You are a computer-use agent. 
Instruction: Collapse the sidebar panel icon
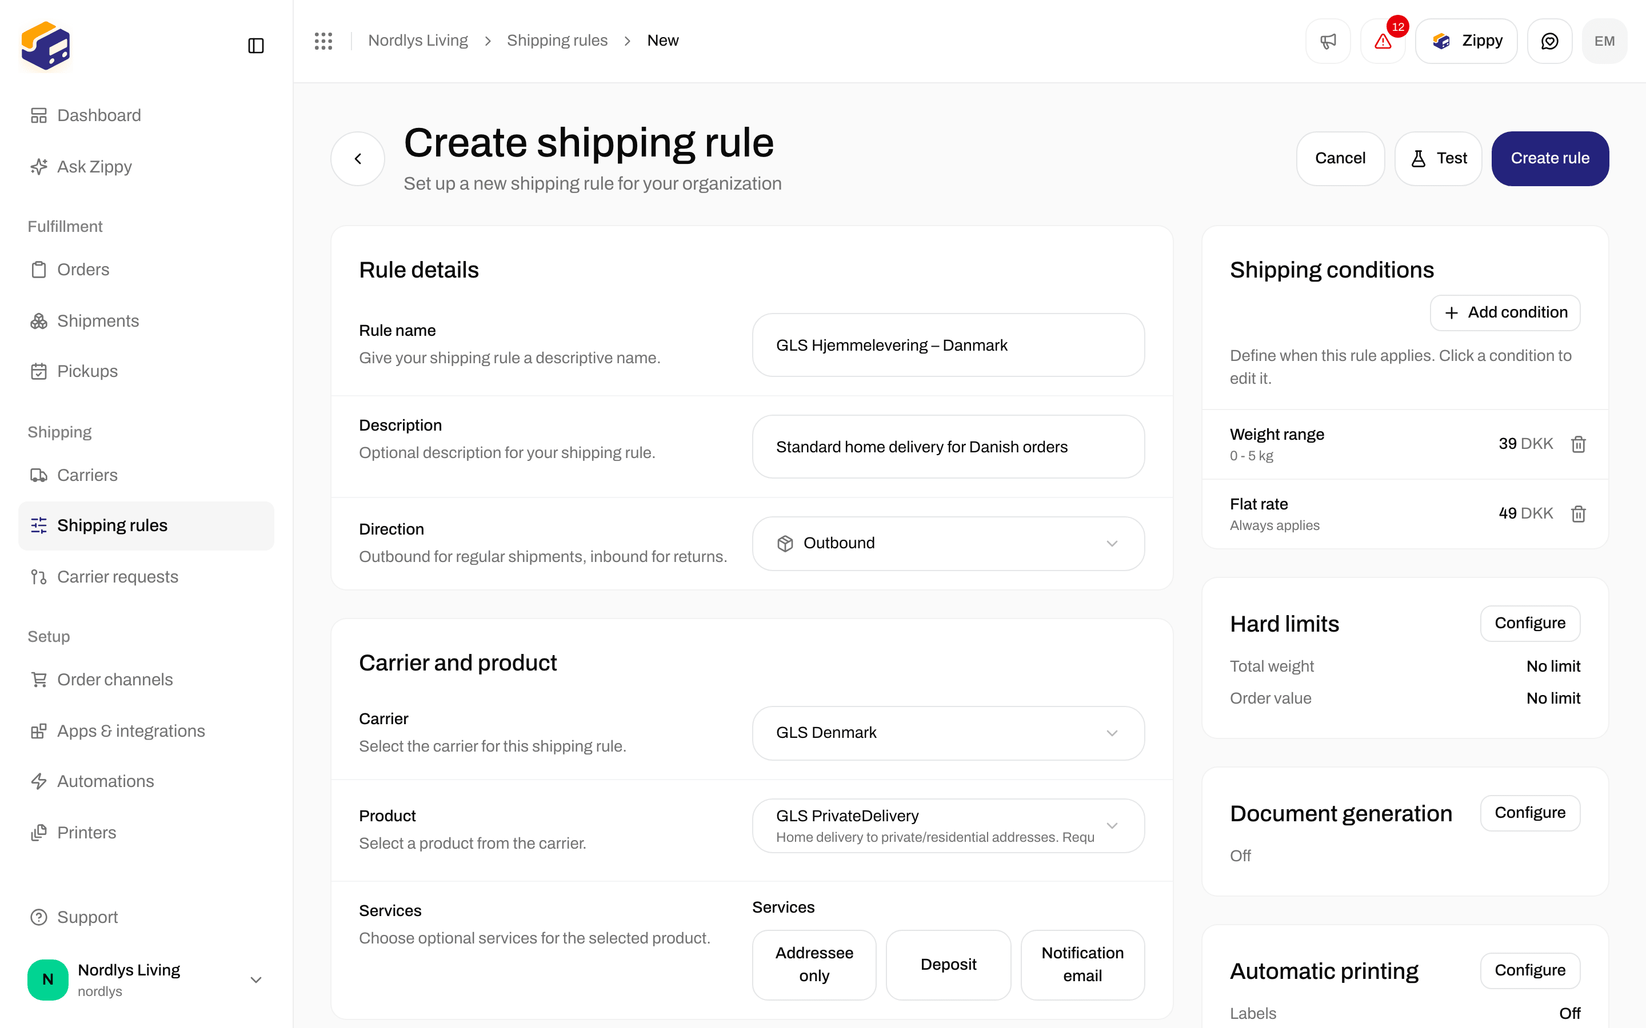click(255, 46)
